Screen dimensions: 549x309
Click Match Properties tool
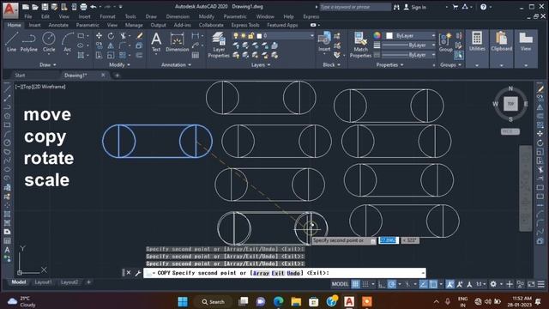[360, 45]
